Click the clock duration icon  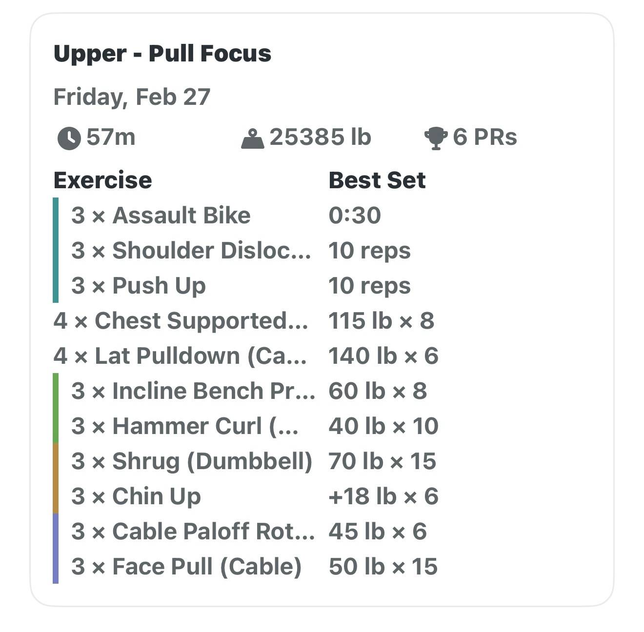coord(69,138)
